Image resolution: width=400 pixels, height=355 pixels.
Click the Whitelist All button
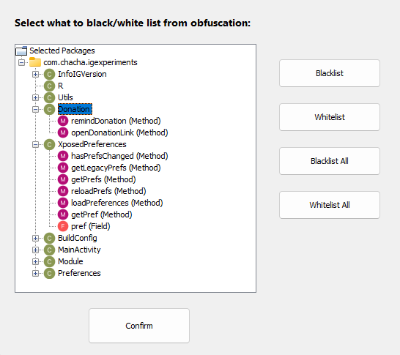coord(330,205)
